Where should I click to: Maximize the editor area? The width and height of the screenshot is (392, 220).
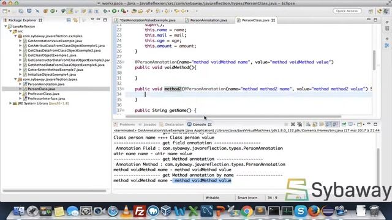click(375, 20)
